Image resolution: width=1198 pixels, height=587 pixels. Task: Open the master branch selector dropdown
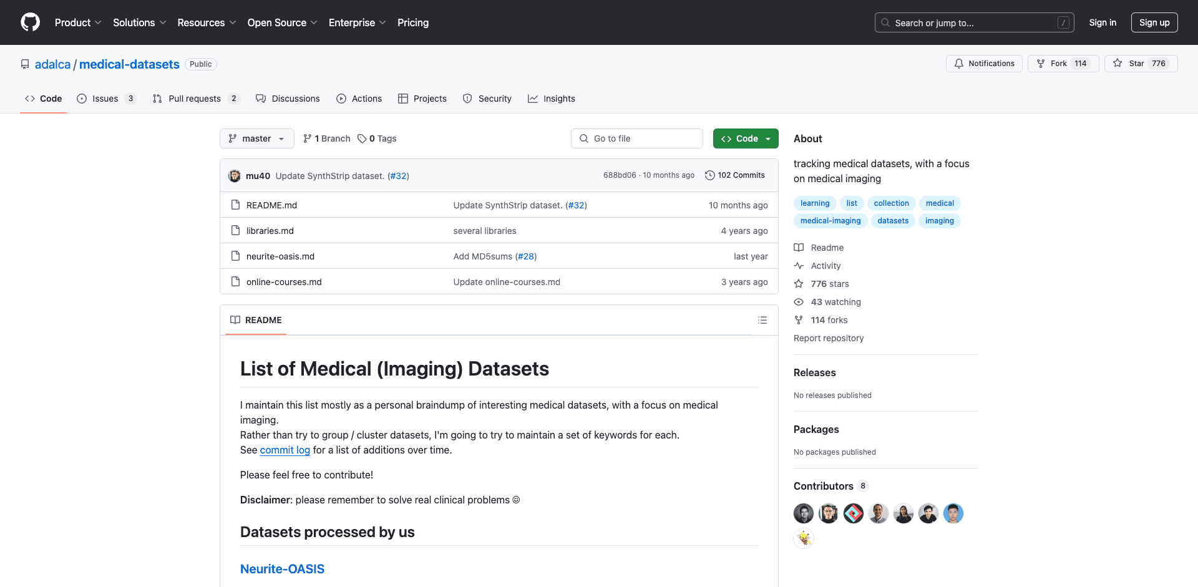(257, 138)
